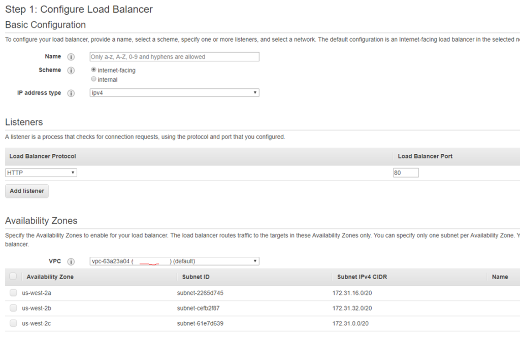Check the us-west-2c availability zone checkbox
Image resolution: width=520 pixels, height=339 pixels.
coord(13,323)
